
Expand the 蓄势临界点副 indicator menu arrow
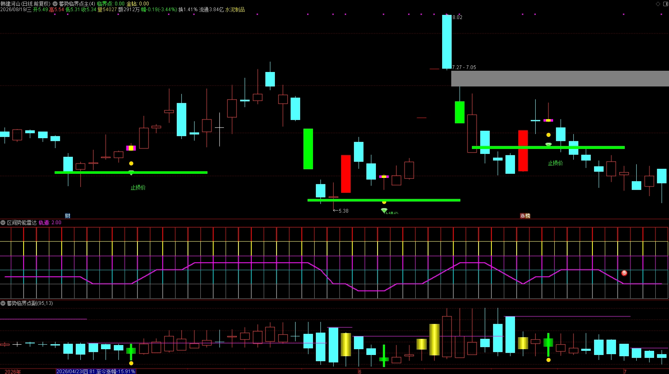point(3,303)
